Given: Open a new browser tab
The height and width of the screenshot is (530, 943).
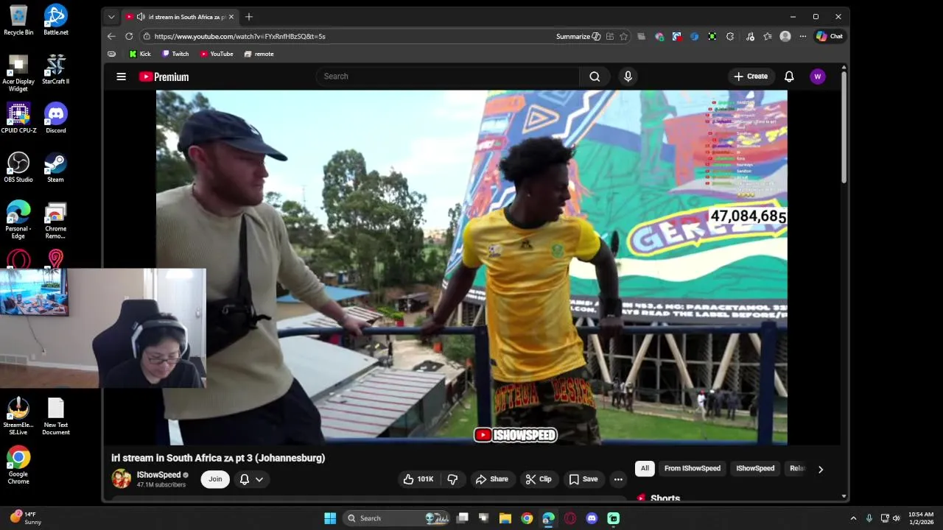Looking at the screenshot, I should [x=248, y=16].
